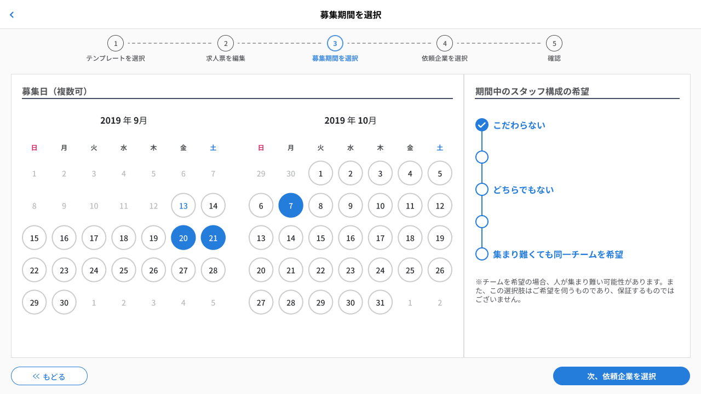Viewport: 701px width, 394px height.
Task: Select 集まり難くても同一チームを希望 option
Action: tap(482, 254)
